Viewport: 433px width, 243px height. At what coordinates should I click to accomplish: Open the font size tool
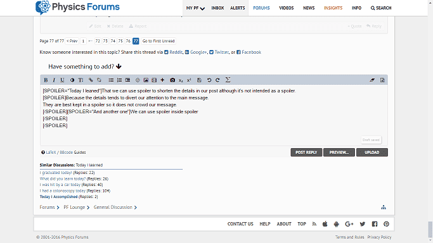tap(81, 80)
